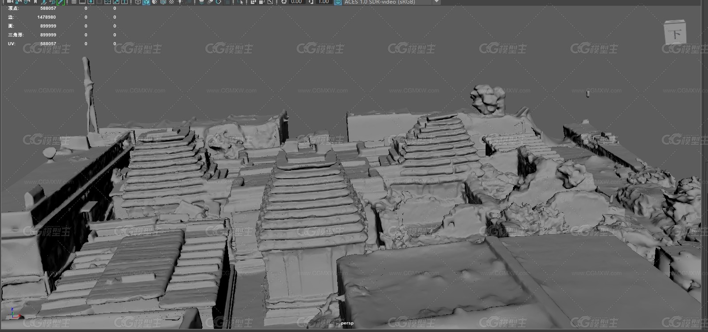
Task: Click the UV heads-up label
Action: click(x=12, y=43)
